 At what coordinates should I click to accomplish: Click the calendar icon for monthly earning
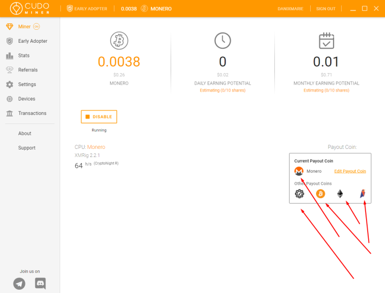click(326, 41)
